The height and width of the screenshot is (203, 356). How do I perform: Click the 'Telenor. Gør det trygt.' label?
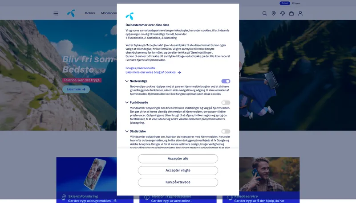pyautogui.click(x=82, y=80)
